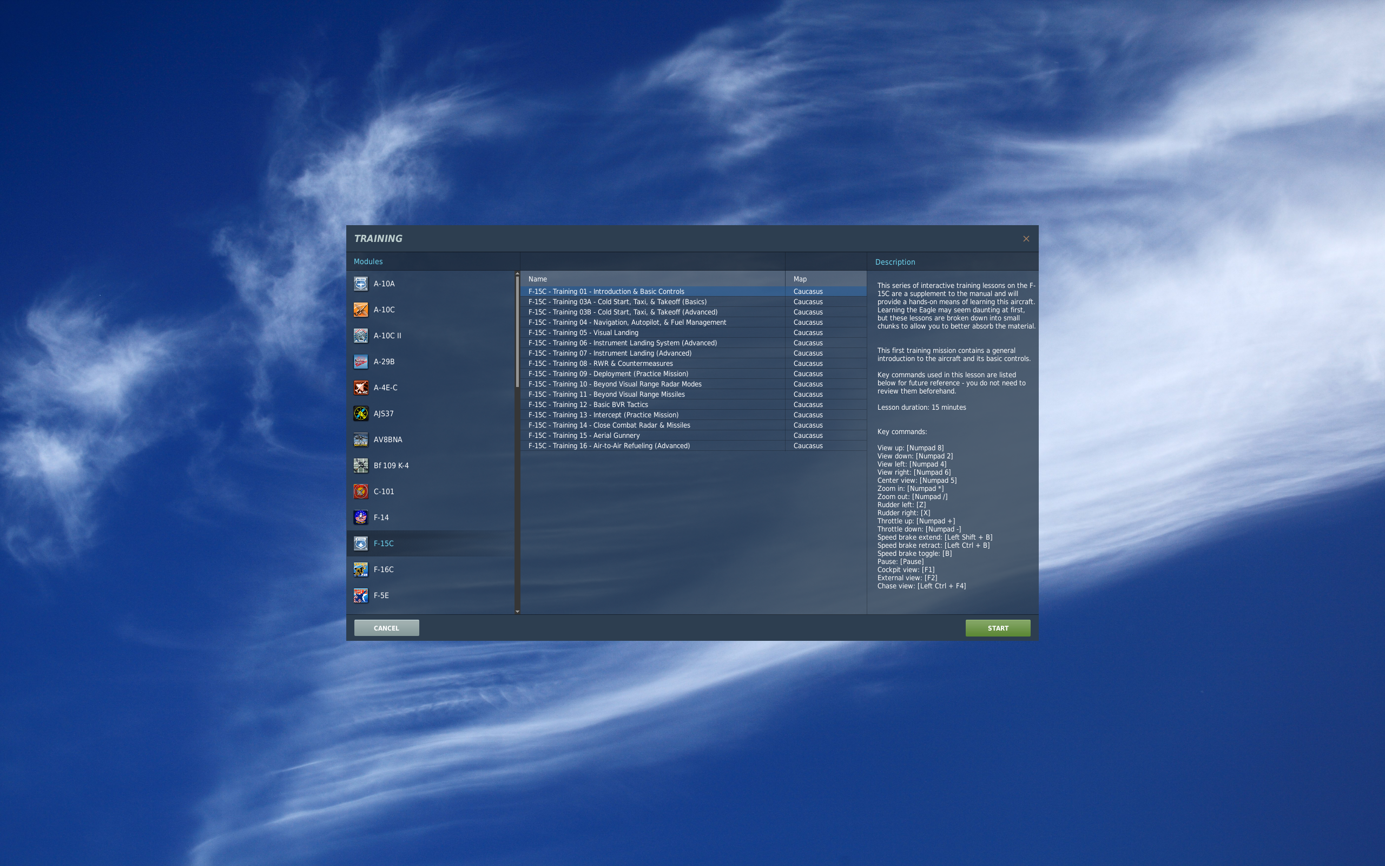Close the Training dialog with X

(1026, 239)
